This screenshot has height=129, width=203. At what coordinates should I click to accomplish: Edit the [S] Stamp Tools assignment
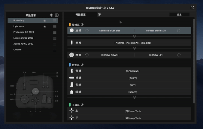click(x=133, y=118)
